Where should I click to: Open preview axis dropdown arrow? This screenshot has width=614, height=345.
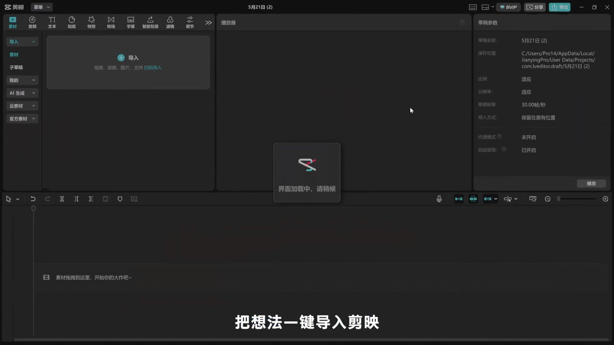click(516, 199)
